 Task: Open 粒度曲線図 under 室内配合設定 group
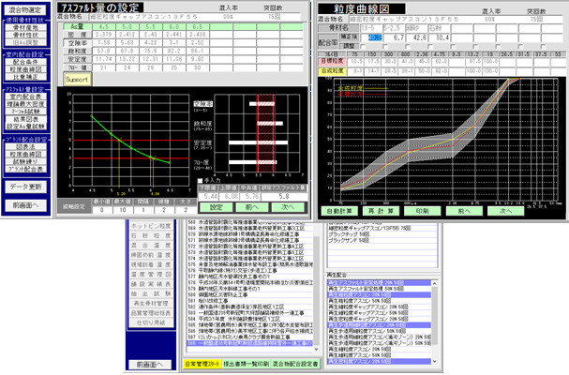pyautogui.click(x=25, y=69)
